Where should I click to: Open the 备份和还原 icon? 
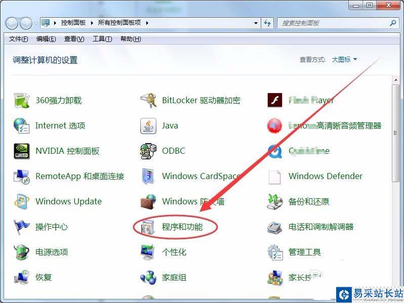coord(275,201)
